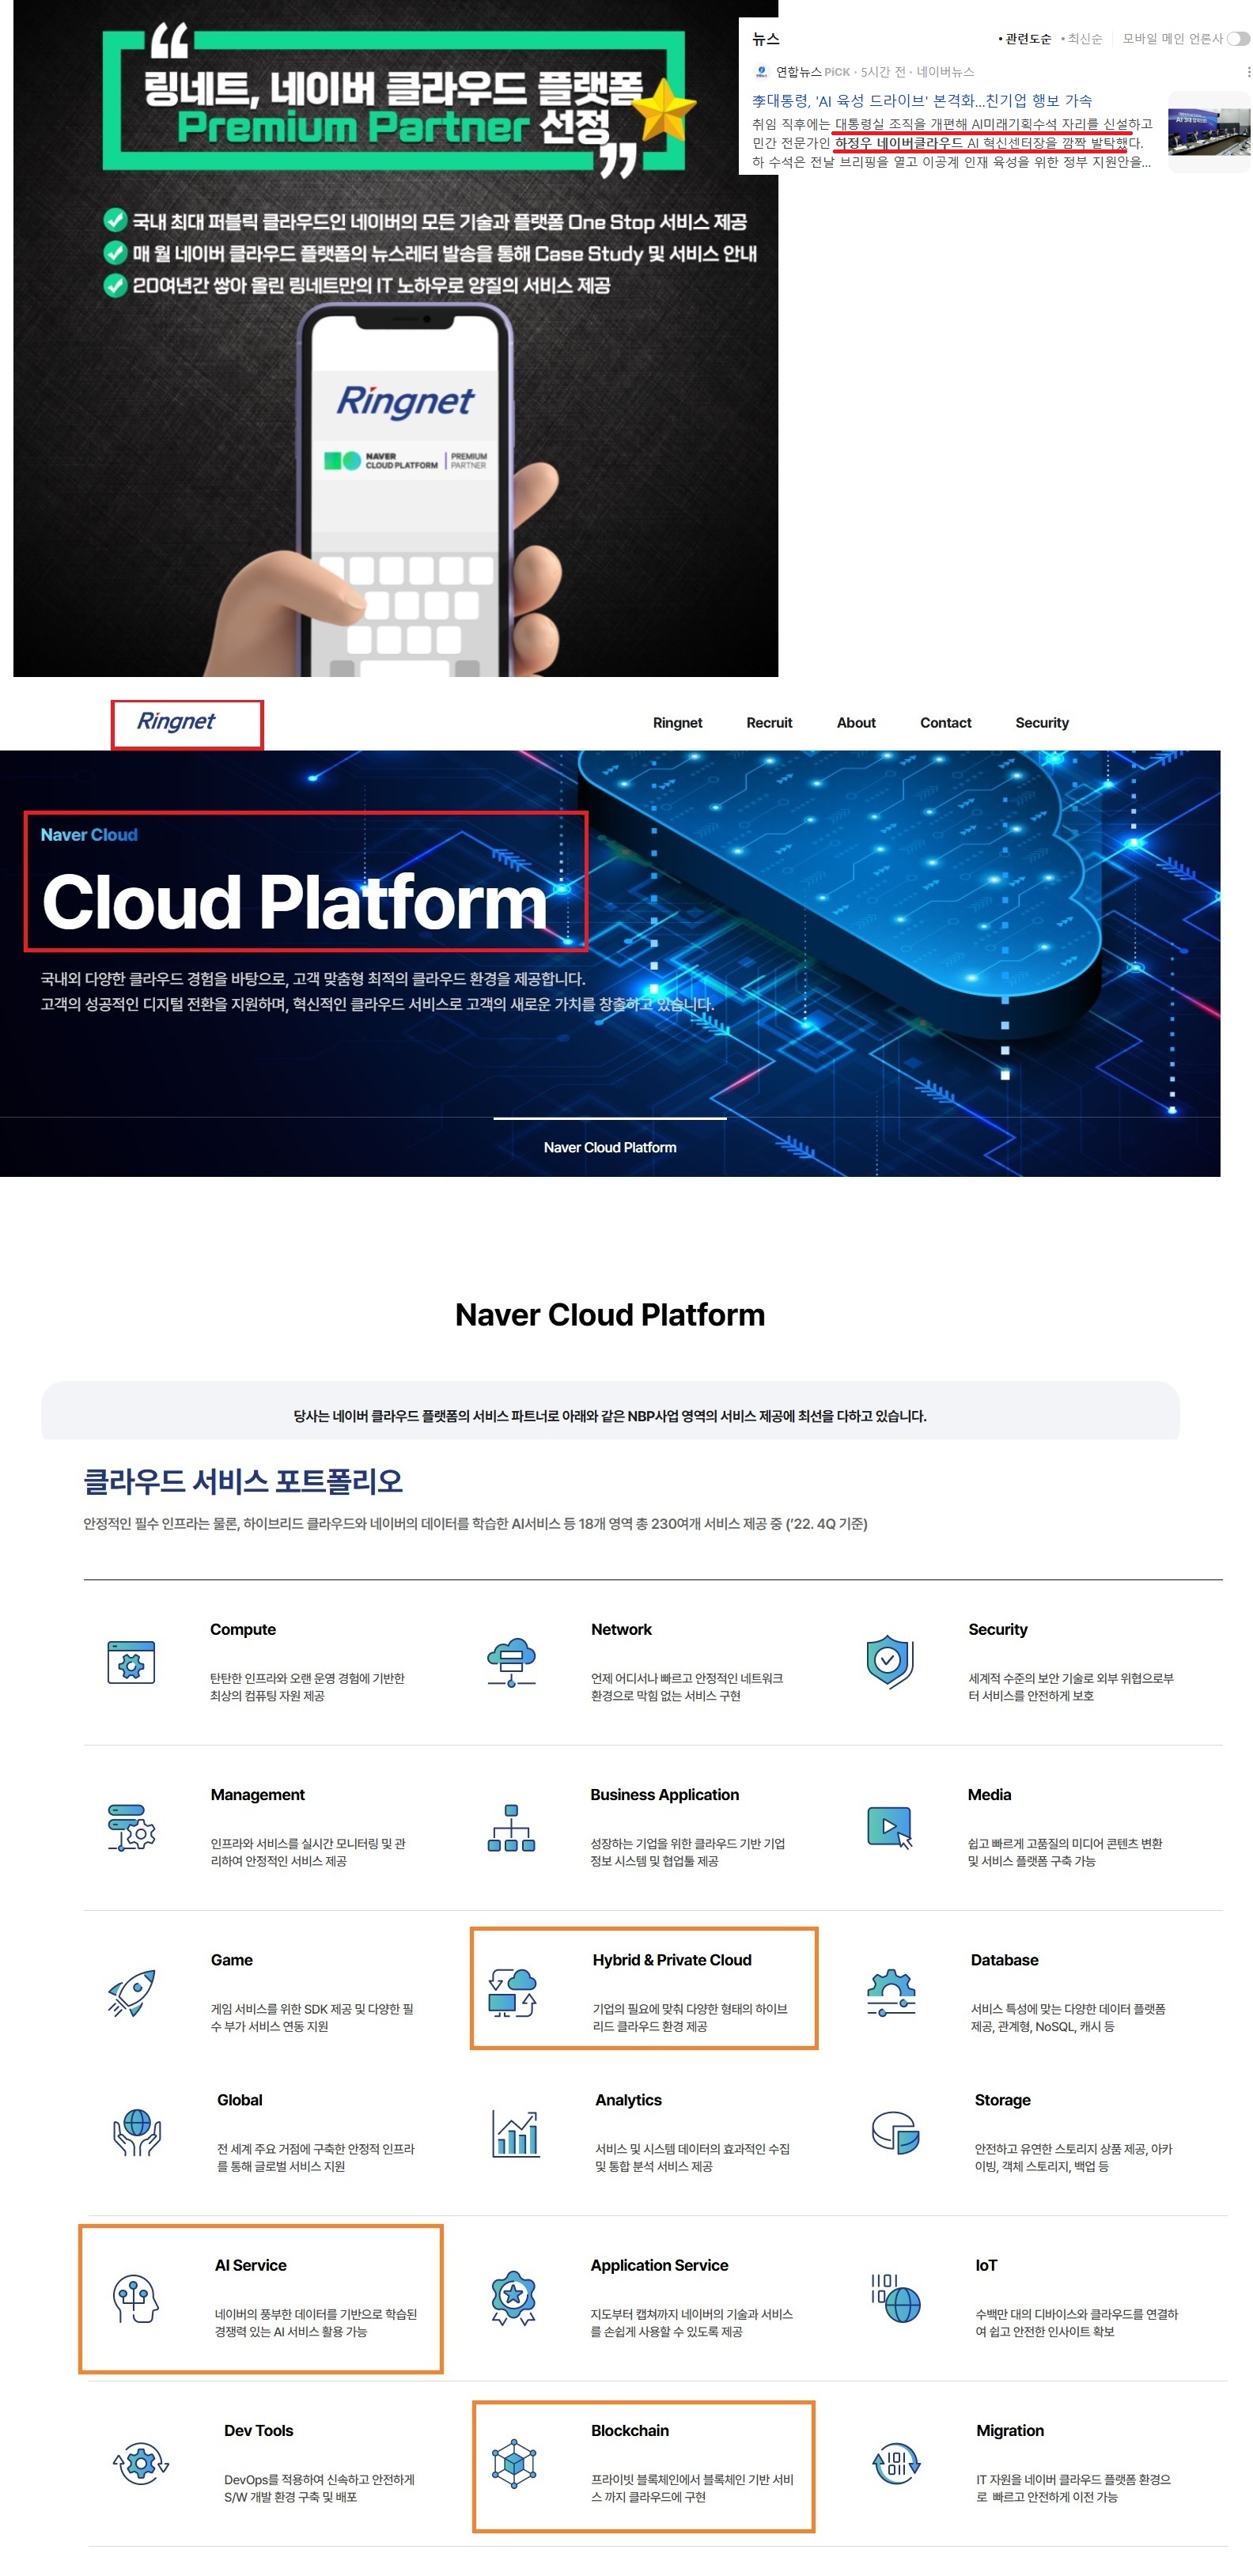
Task: Click the Network cloud icon
Action: (511, 1662)
